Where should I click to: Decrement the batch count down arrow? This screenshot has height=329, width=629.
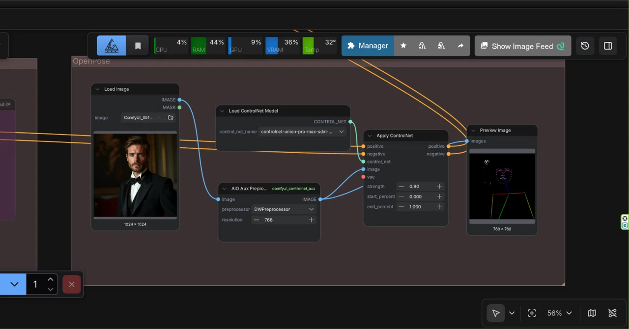pos(50,290)
